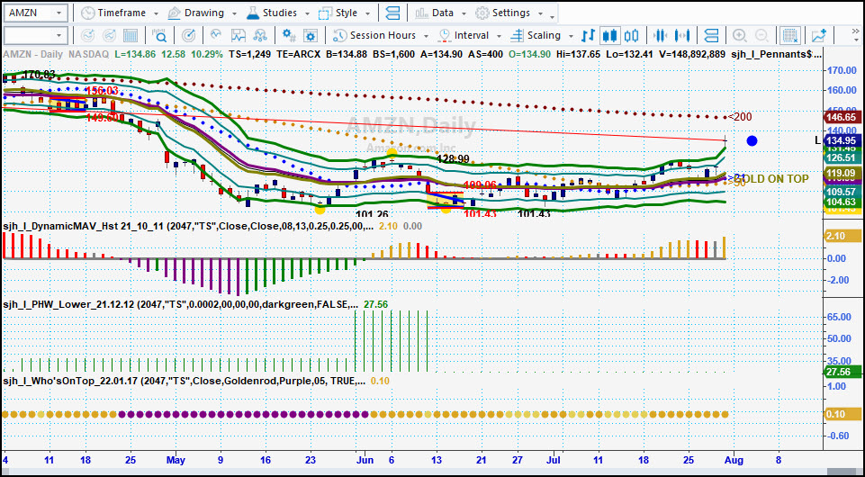Click the 146.65 dark red price tag

point(842,118)
